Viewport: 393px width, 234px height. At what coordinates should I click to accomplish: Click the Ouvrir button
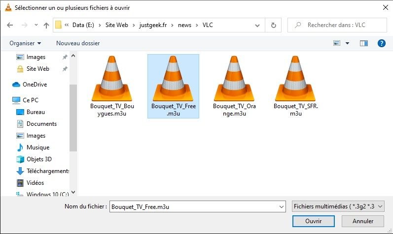[x=313, y=221]
